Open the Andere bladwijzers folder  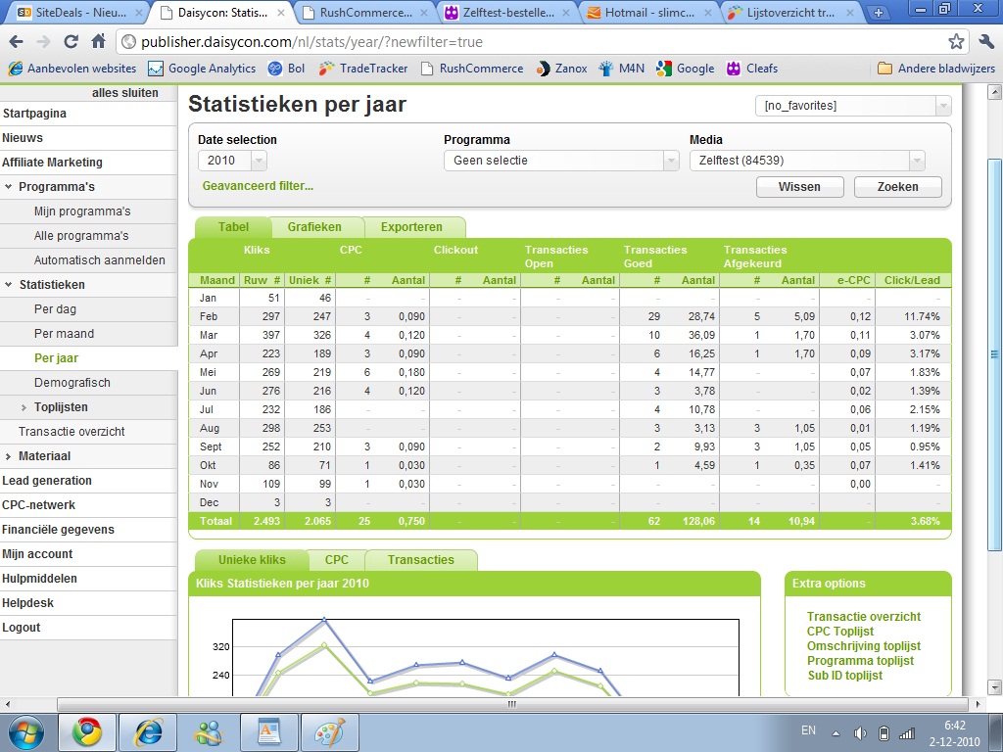pos(935,69)
